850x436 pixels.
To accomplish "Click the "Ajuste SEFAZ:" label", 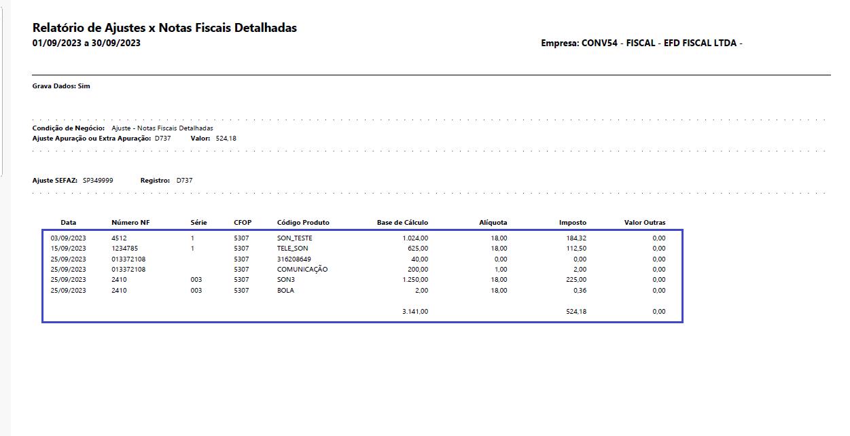I will pos(55,181).
